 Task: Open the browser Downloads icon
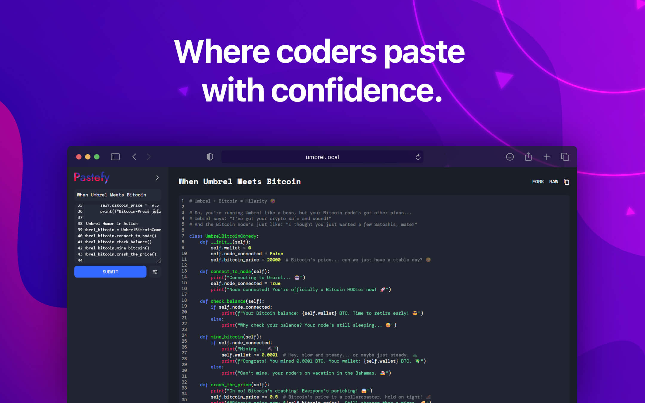[x=510, y=157]
